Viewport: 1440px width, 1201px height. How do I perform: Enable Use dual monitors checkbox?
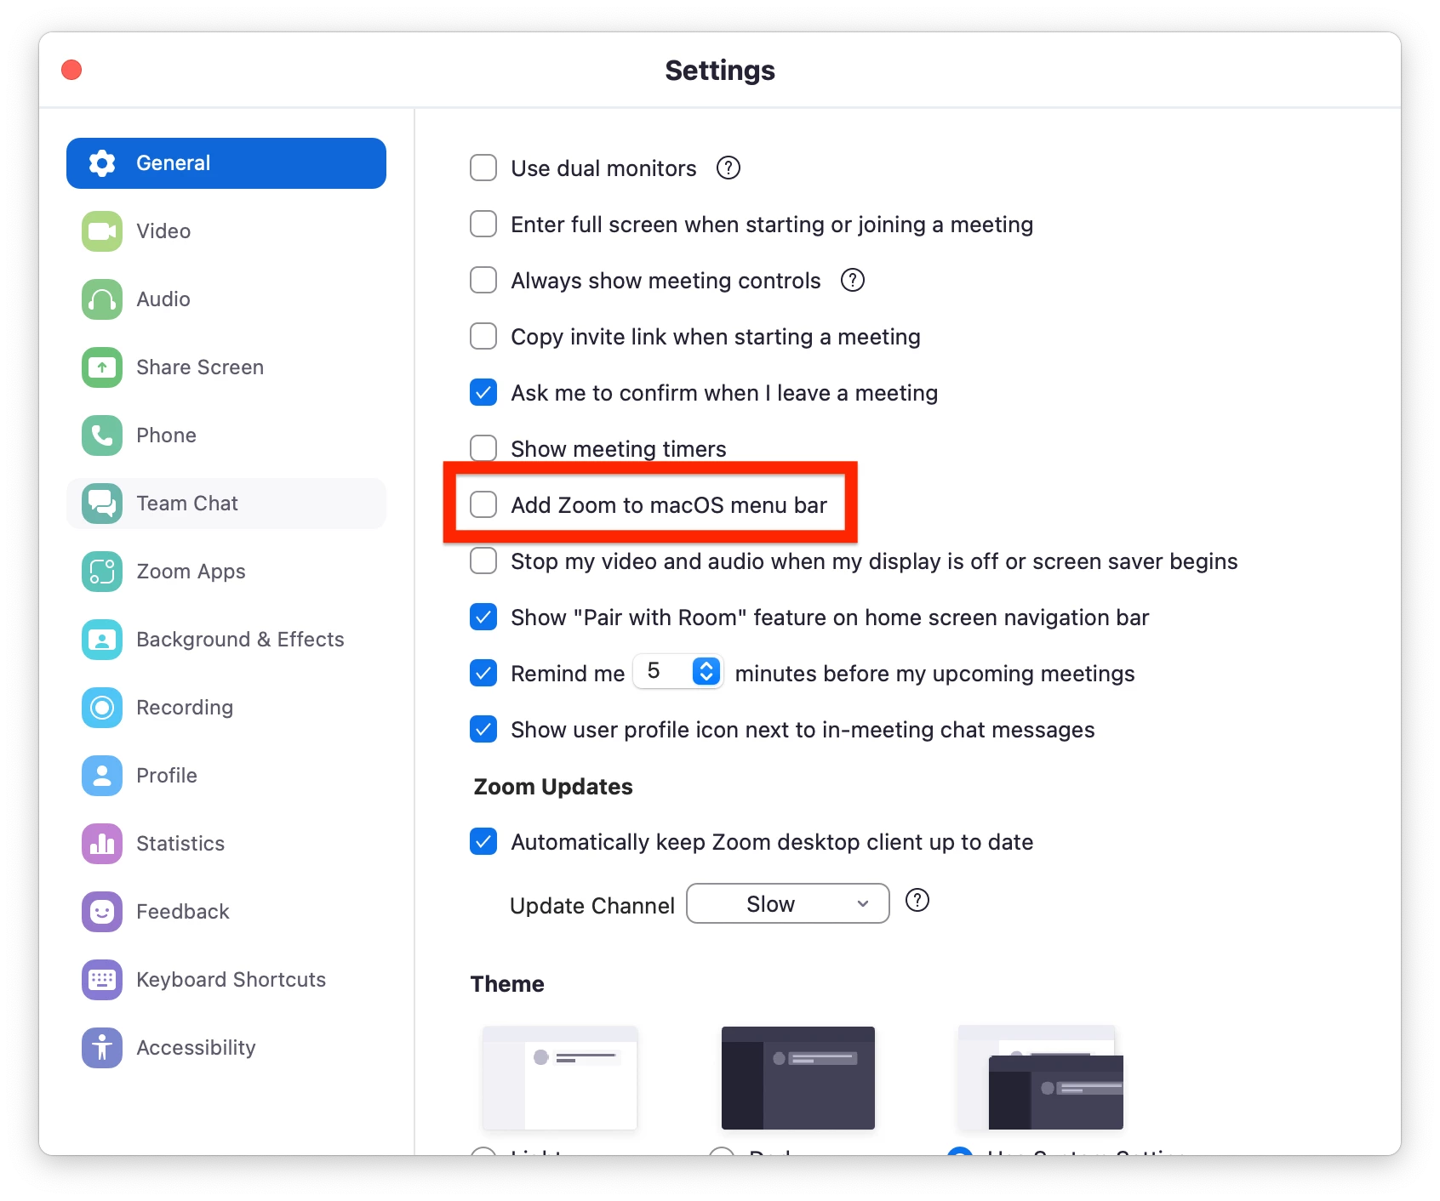point(483,168)
